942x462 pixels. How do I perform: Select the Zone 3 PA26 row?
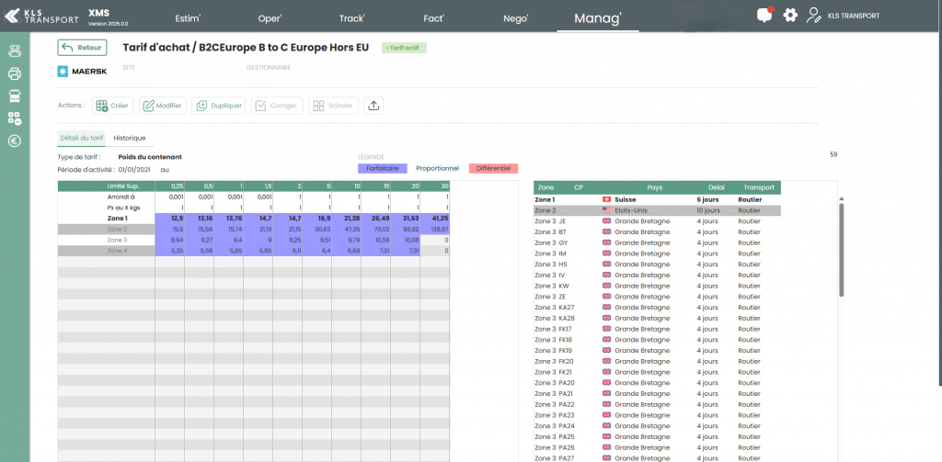click(x=657, y=447)
